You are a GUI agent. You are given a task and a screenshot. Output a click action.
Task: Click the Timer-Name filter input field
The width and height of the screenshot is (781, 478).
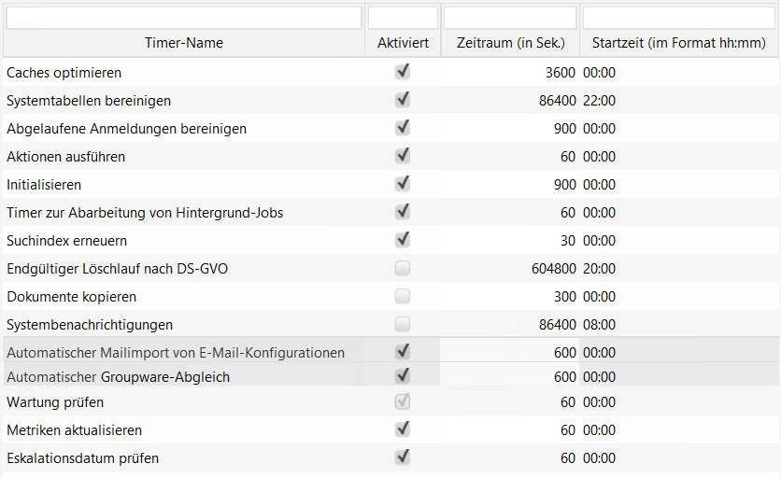pyautogui.click(x=183, y=18)
